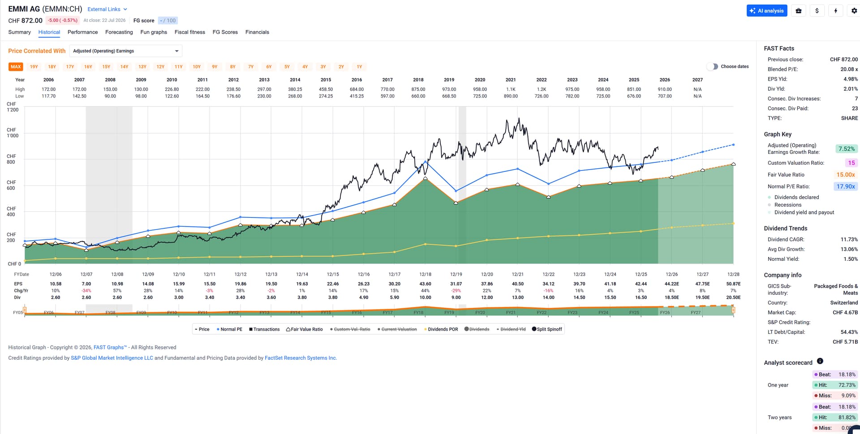
Task: Open the Performance tab
Action: tap(82, 32)
